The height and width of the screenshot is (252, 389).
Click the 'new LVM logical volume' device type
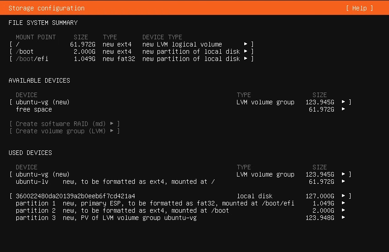coord(182,44)
